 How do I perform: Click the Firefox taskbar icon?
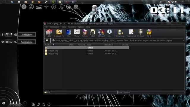tap(39, 2)
